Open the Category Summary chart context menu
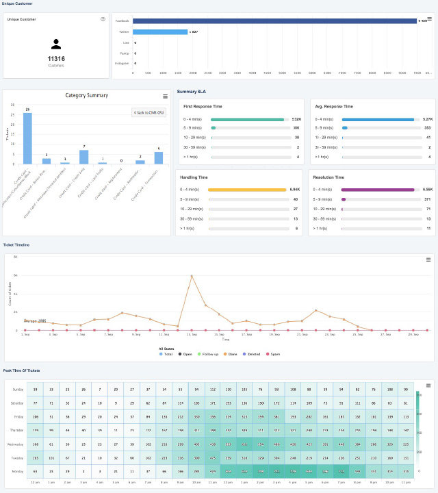The height and width of the screenshot is (493, 438). point(165,97)
